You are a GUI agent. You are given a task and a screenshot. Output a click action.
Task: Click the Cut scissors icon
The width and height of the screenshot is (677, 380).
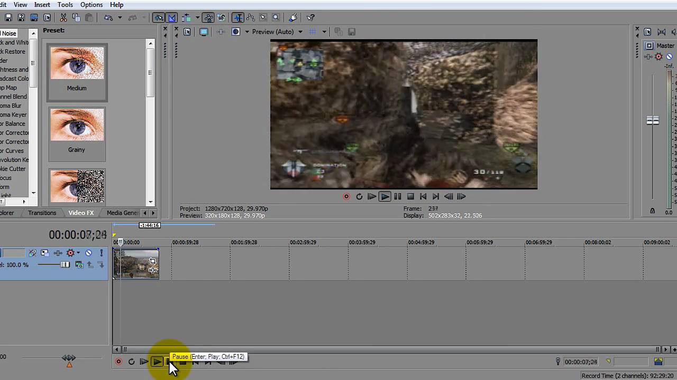coord(63,17)
